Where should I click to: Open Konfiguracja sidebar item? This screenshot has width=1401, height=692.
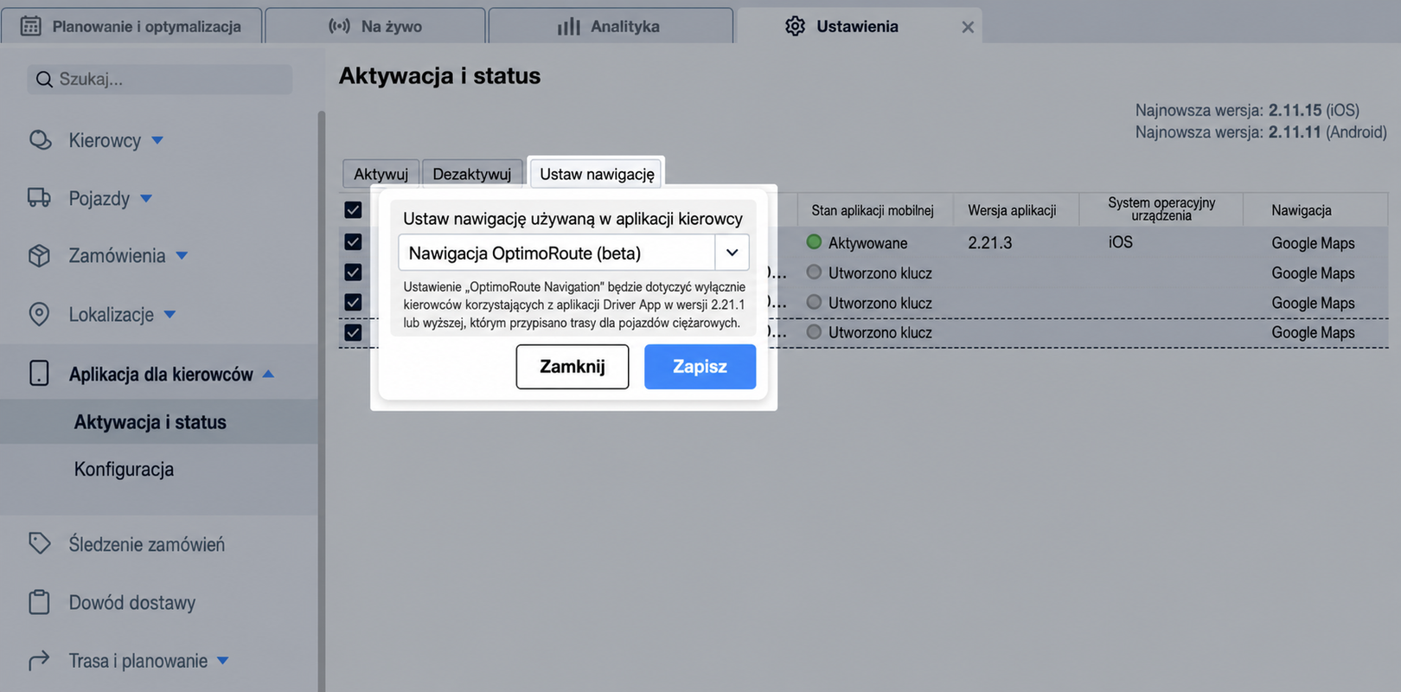(124, 469)
